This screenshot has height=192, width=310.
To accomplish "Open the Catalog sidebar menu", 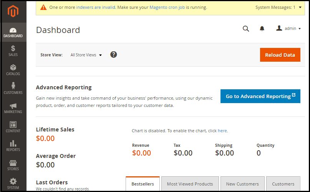I will coord(13,70).
